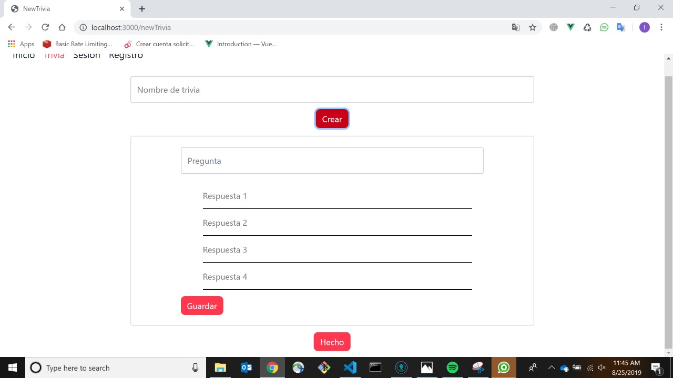Open Chrome's three-dot menu

point(661,27)
